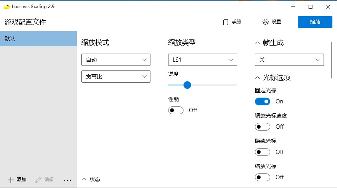Click the 编辑 pencil icon
The width and height of the screenshot is (337, 188).
(x=38, y=180)
